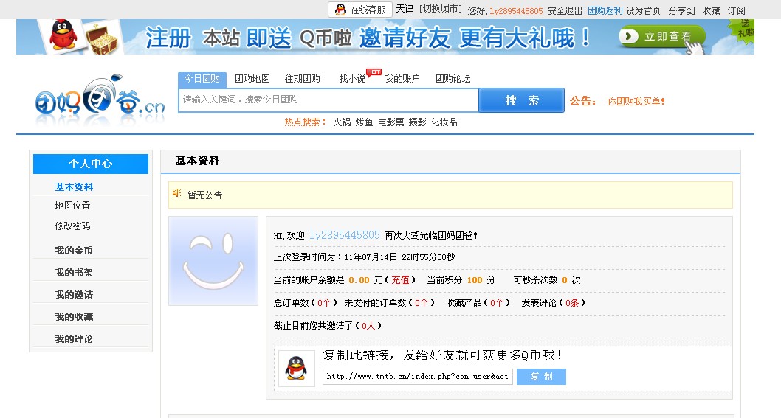This screenshot has width=781, height=418.
Task: Click the red HOT badge on 找小说
Action: click(x=374, y=73)
